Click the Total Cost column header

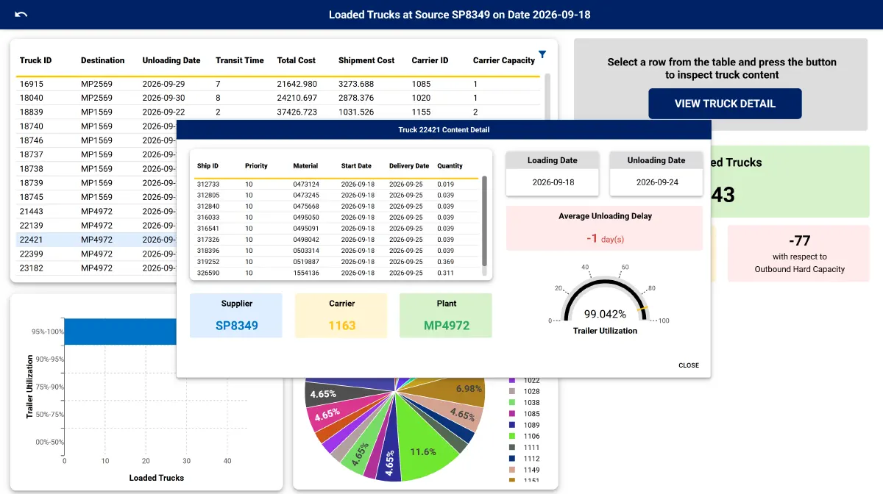tap(297, 60)
